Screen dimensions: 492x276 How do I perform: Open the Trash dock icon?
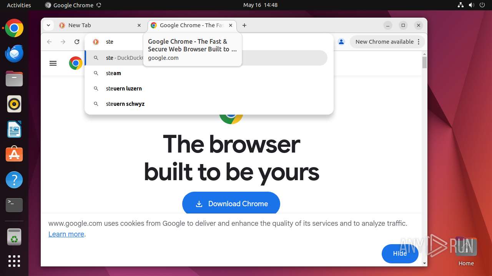click(x=14, y=237)
